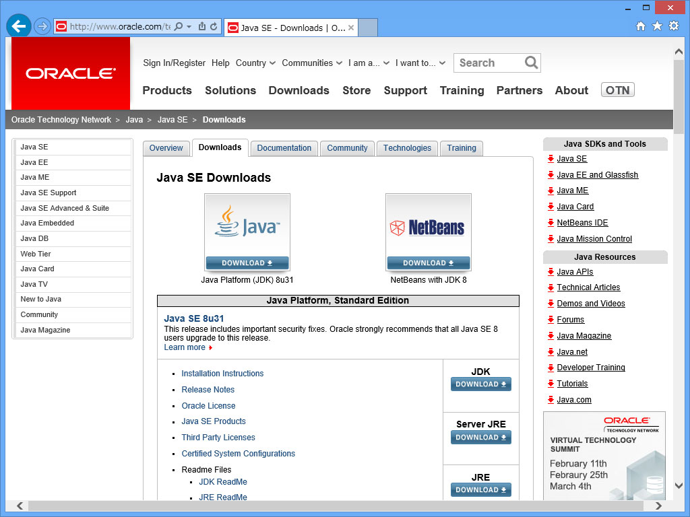Open the Products menu
Image resolution: width=690 pixels, height=517 pixels.
[x=167, y=90]
